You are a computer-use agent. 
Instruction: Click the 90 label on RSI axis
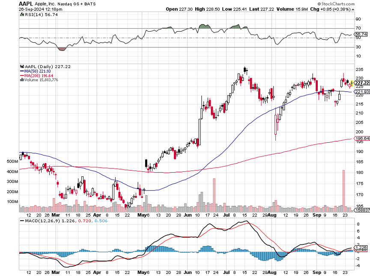pyautogui.click(x=358, y=19)
